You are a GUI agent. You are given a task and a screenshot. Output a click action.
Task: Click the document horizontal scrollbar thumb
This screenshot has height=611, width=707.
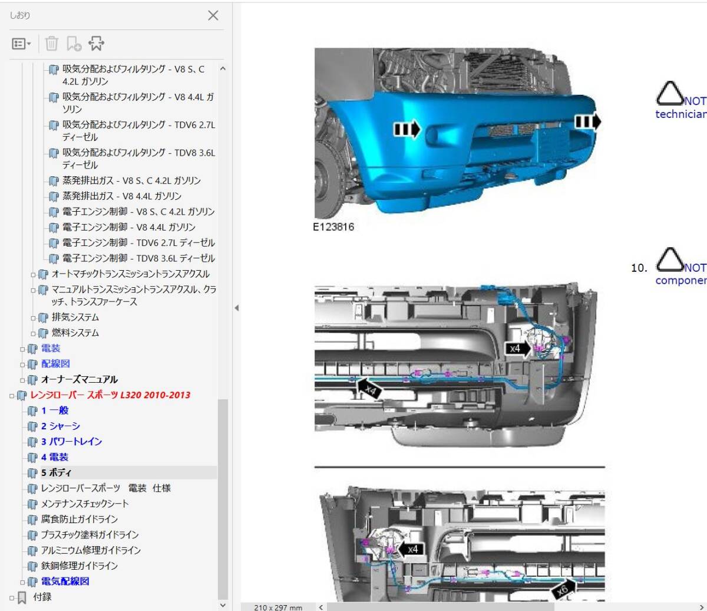[x=441, y=606]
